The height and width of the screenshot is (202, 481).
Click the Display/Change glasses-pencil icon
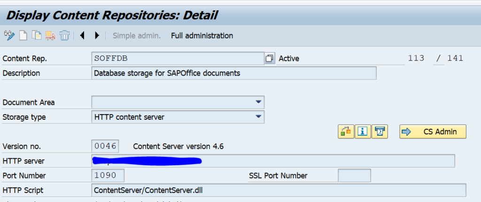tap(9, 36)
